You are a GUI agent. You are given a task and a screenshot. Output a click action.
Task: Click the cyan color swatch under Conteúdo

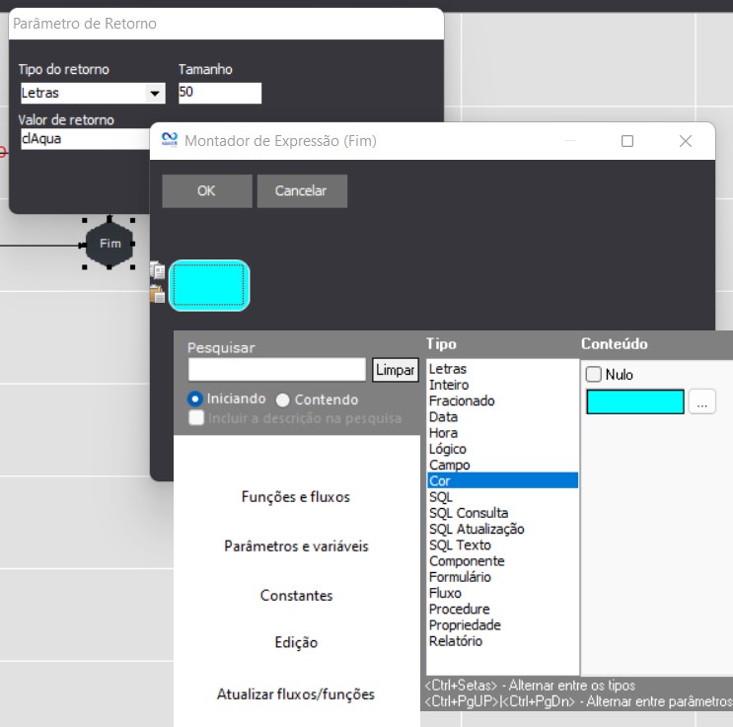(634, 402)
